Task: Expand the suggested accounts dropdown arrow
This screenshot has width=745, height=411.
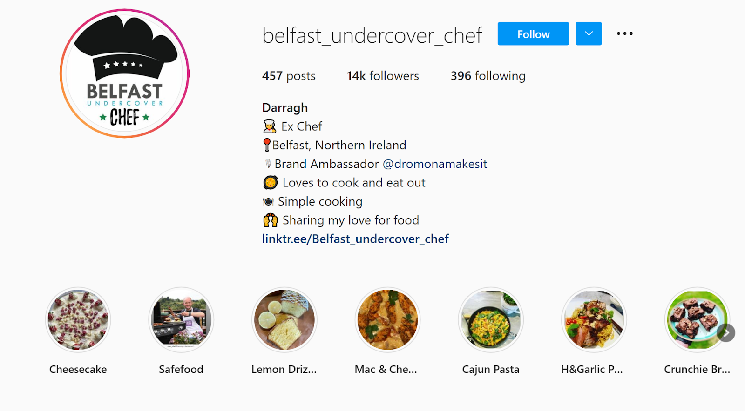Action: coord(589,33)
